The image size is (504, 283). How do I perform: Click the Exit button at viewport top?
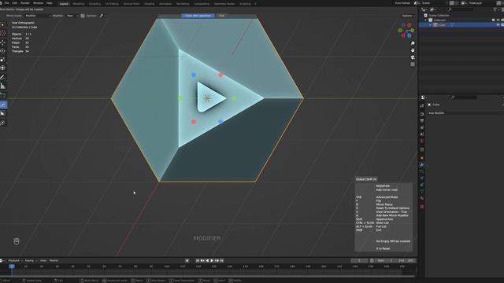[x=221, y=16]
